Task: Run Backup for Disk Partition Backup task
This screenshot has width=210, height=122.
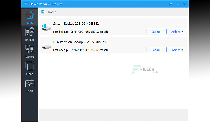Action: pos(156,50)
